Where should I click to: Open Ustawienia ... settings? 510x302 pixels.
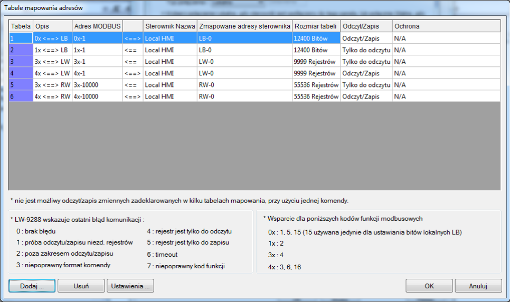point(130,286)
